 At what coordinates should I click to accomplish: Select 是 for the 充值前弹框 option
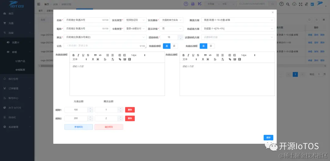point(167,46)
